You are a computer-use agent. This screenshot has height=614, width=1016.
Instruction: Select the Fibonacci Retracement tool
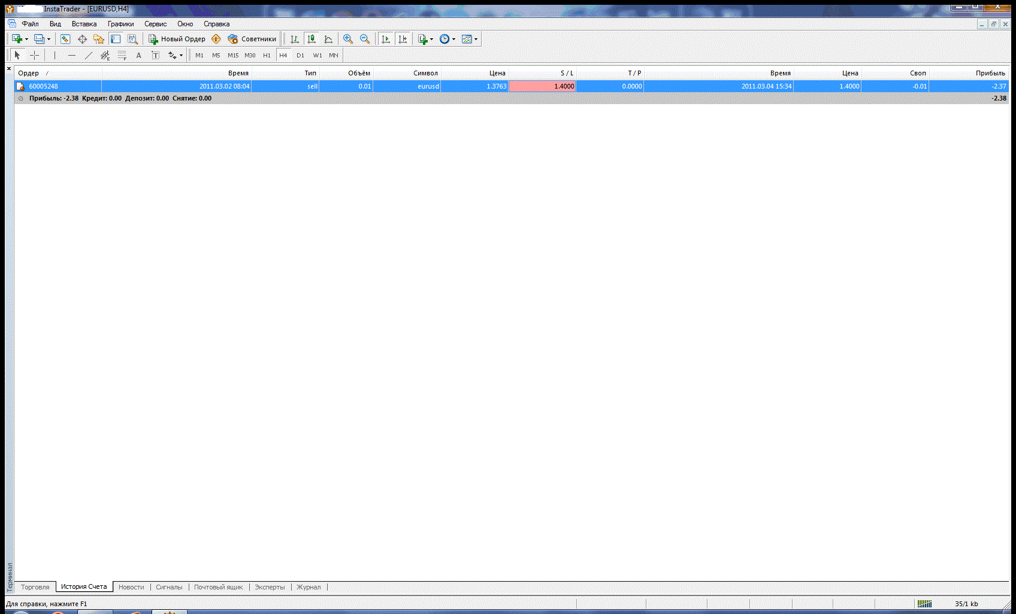tap(122, 55)
